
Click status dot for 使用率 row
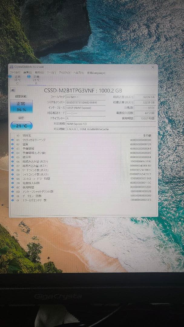pos(12,157)
